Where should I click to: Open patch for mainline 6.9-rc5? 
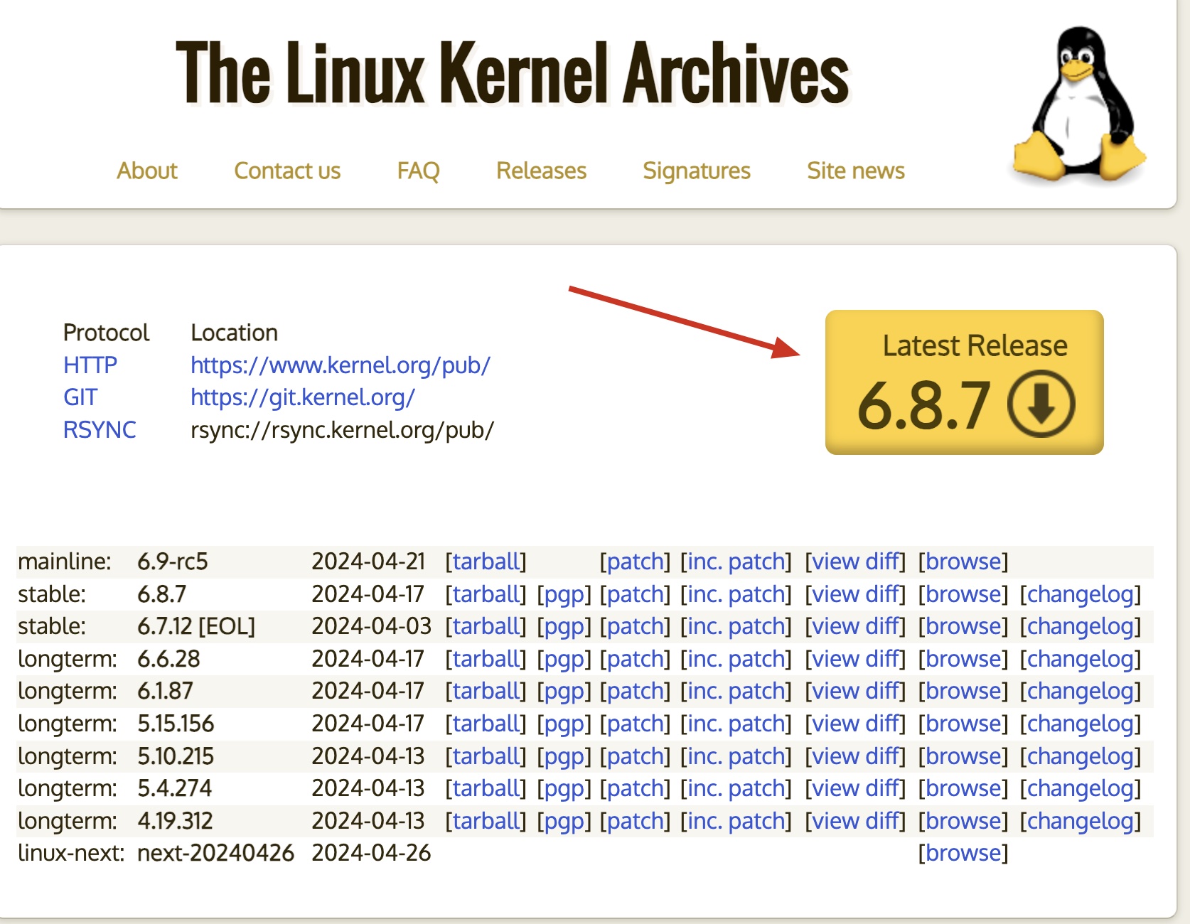coord(635,562)
